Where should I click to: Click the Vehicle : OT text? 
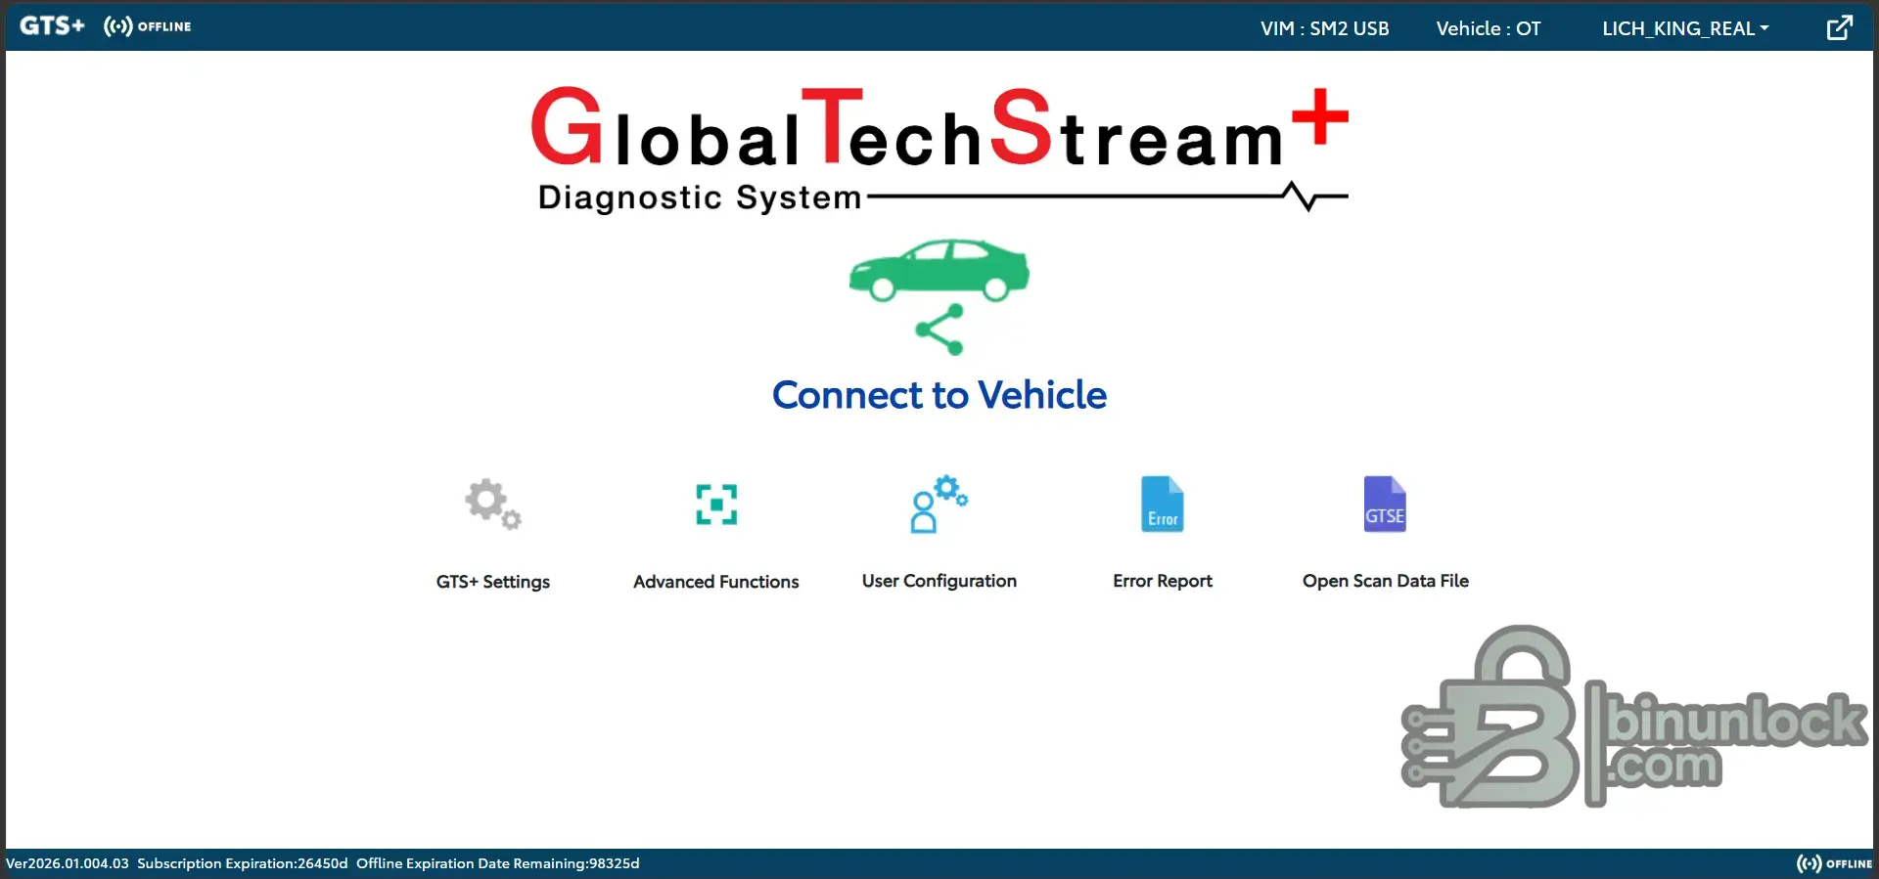1489,28
